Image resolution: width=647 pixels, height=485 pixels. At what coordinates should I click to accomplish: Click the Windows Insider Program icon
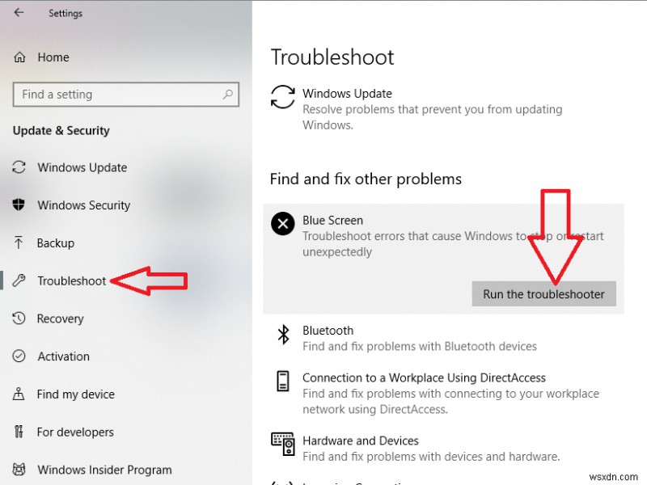(x=19, y=470)
